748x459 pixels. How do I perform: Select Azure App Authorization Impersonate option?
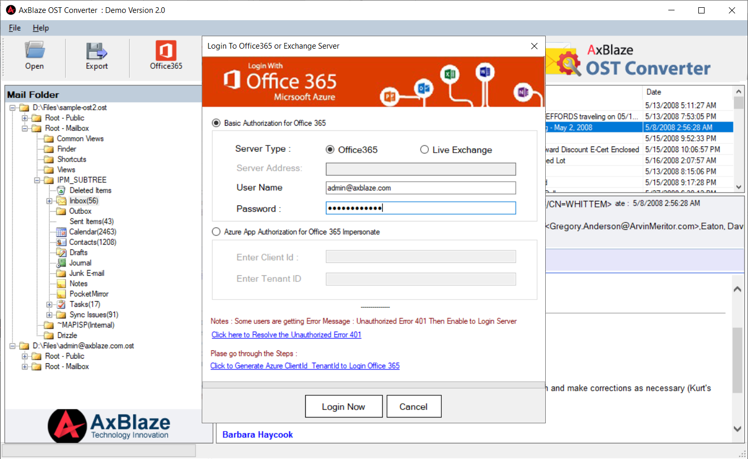tap(216, 232)
